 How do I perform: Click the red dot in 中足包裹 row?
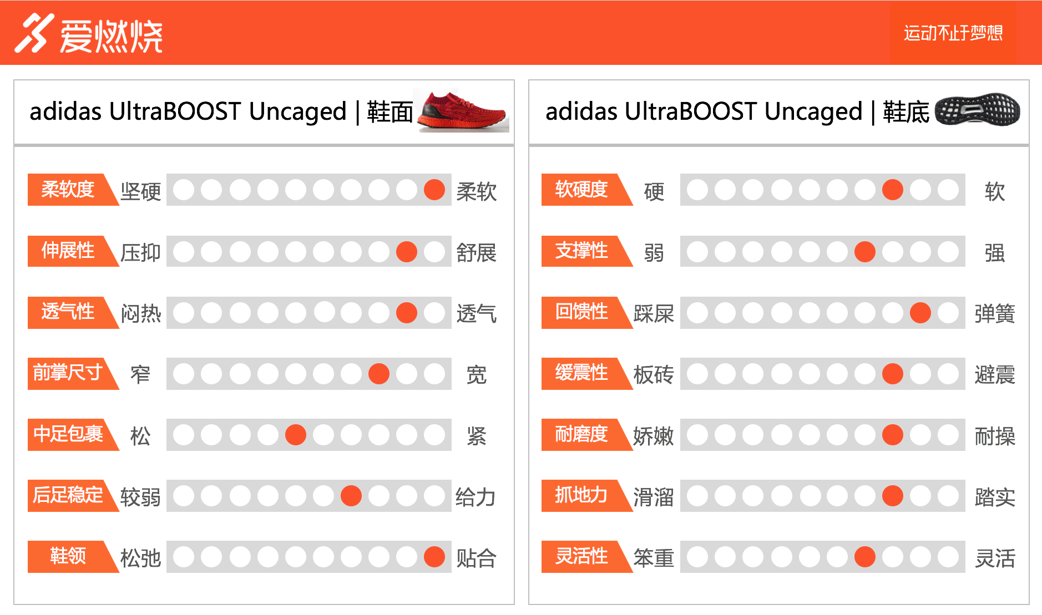pos(296,435)
